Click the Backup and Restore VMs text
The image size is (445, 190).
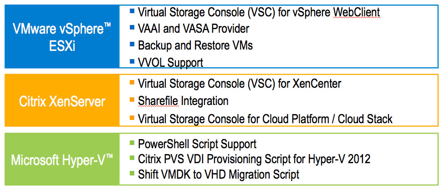click(195, 45)
